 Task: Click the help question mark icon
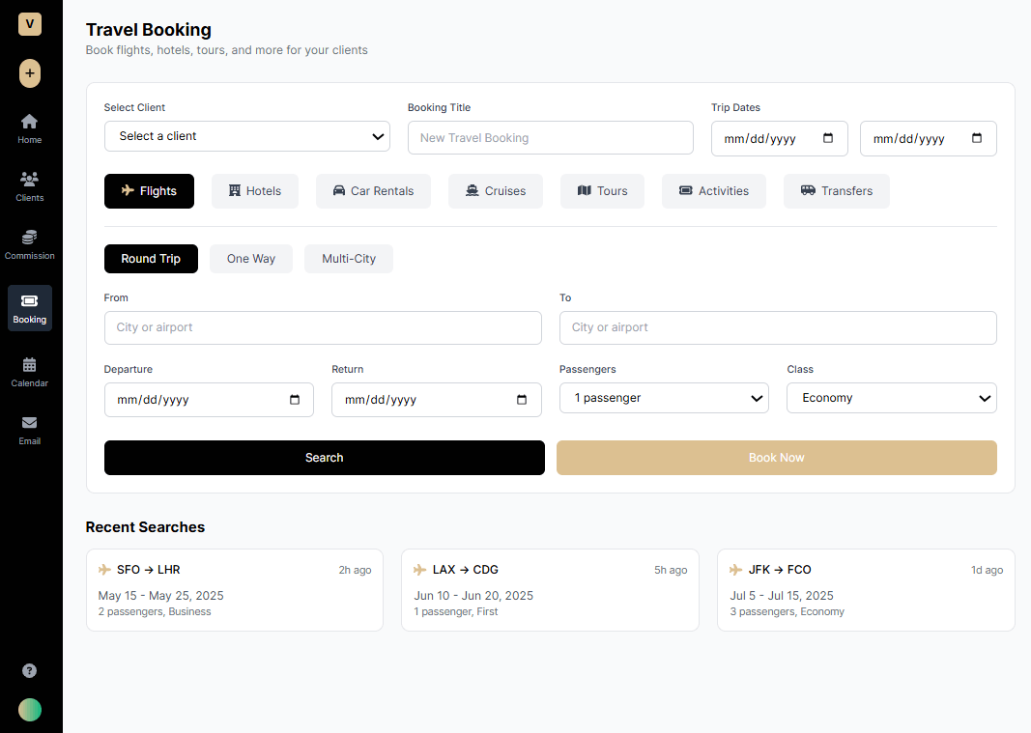click(30, 670)
